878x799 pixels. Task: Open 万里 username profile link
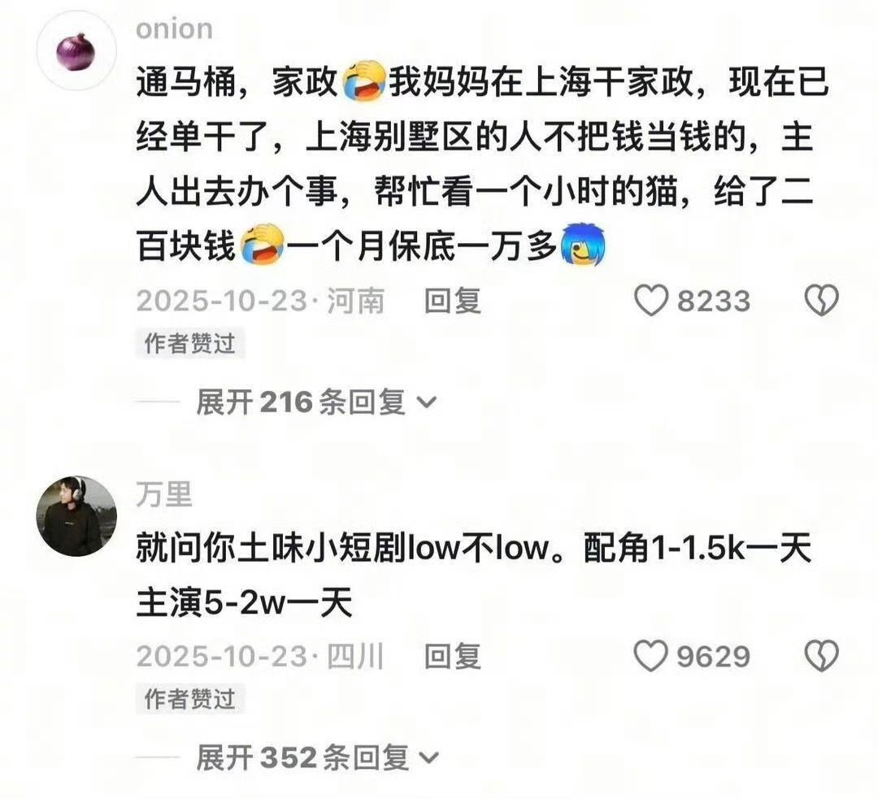(164, 494)
